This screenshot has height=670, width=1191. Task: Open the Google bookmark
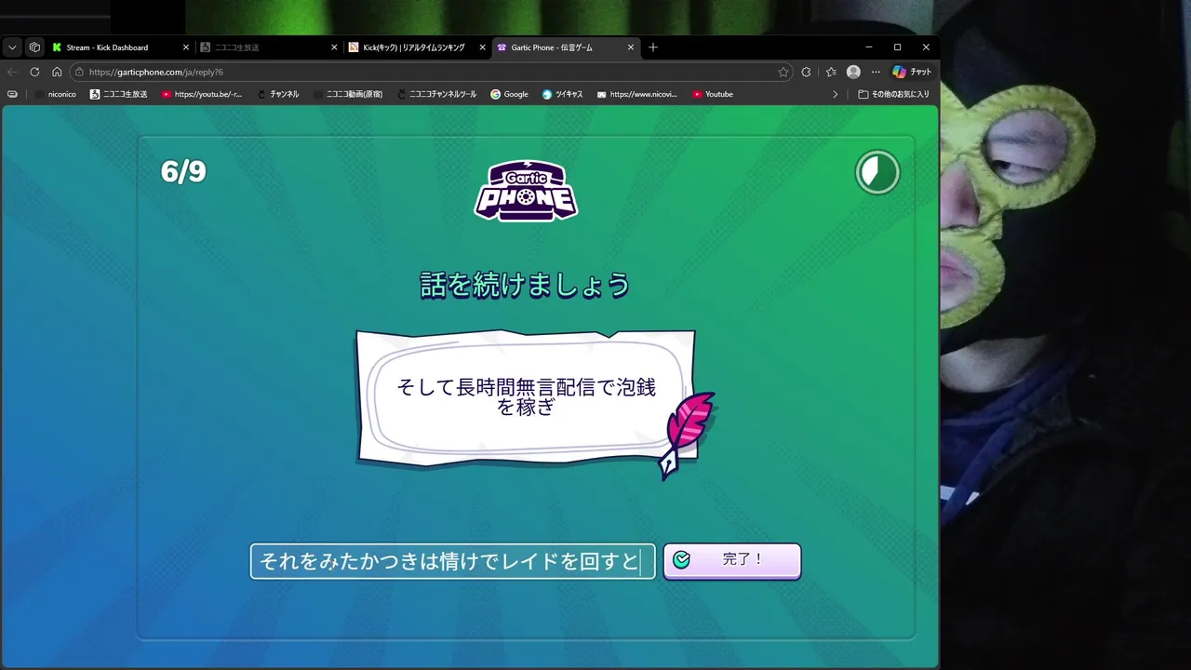[509, 94]
